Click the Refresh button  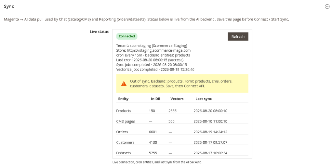tap(238, 36)
